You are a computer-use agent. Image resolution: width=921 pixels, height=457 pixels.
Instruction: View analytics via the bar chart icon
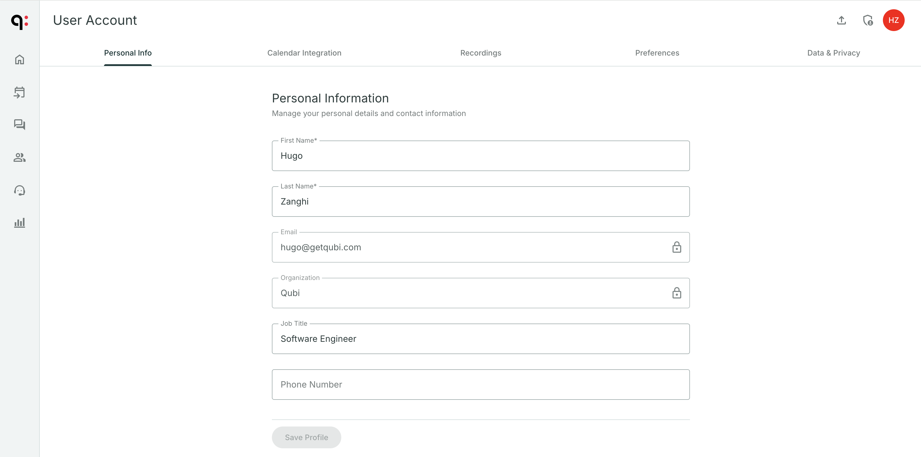tap(20, 223)
